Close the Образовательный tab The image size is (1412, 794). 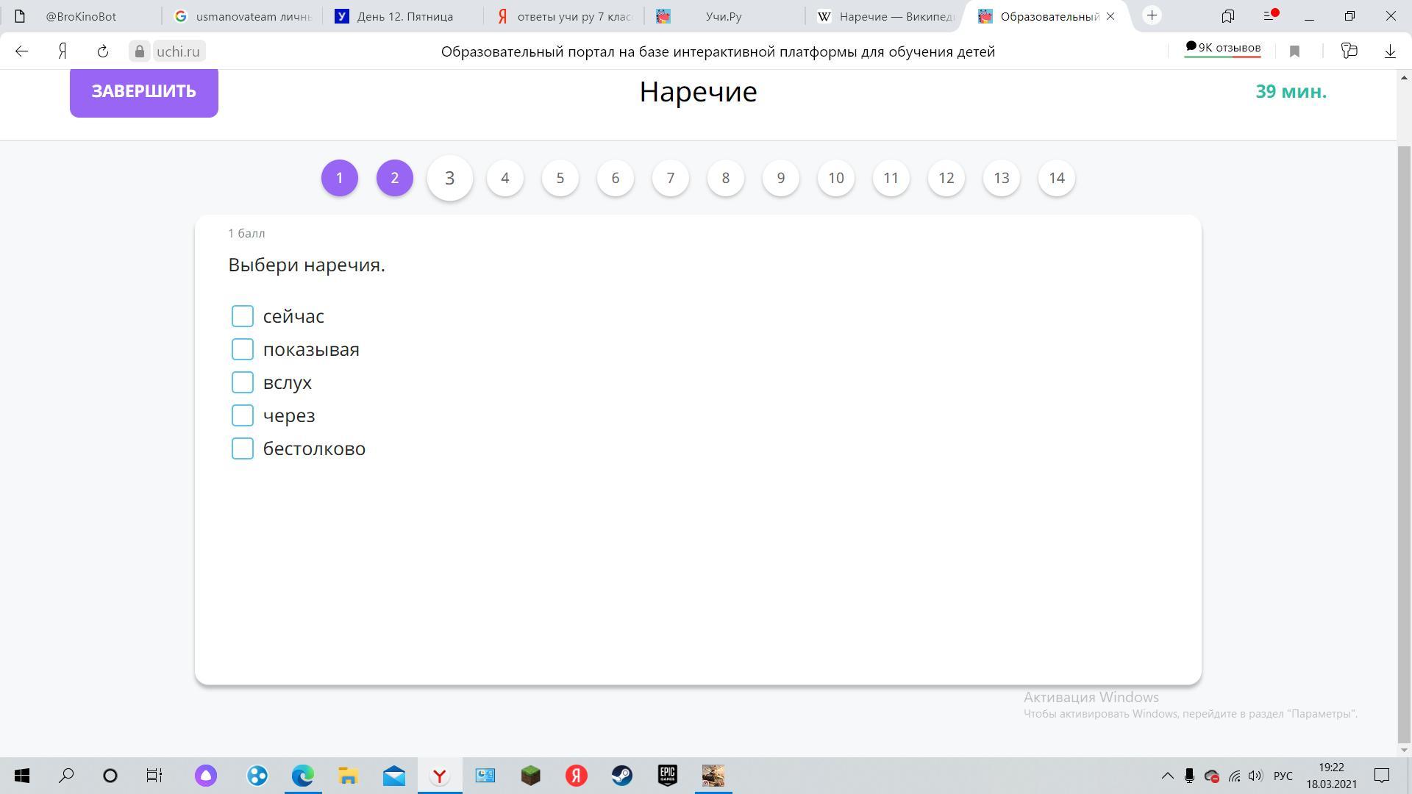point(1110,16)
